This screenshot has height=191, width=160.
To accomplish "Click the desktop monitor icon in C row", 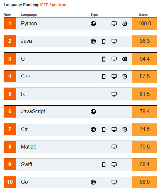I will 114,59.
